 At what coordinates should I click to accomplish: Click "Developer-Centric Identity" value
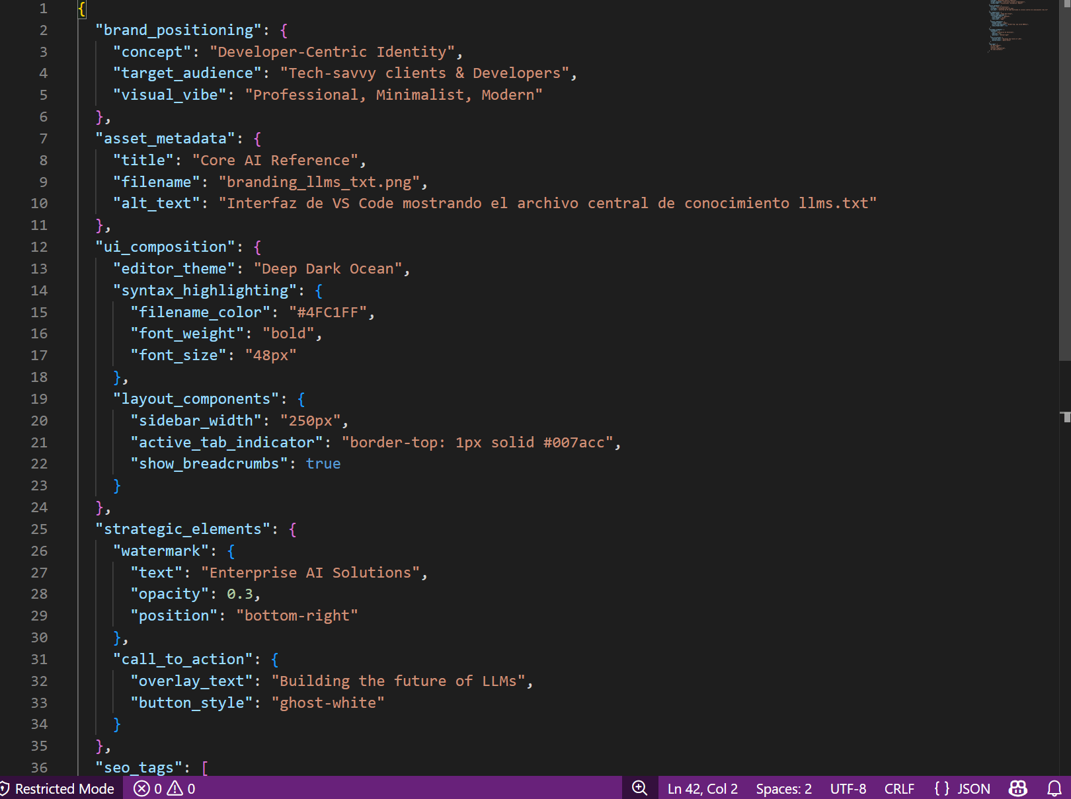333,52
